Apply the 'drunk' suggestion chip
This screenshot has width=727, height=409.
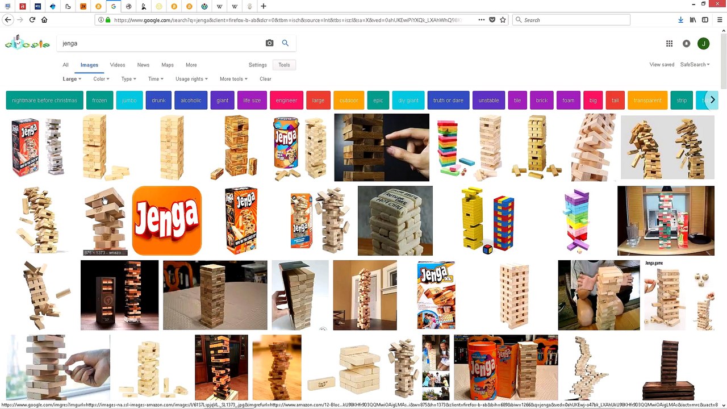(158, 101)
